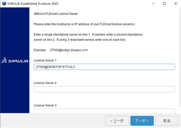Image resolution: width=181 pixels, height=128 pixels.
Task: Go back with the 上一步 button
Action: [x=117, y=121]
